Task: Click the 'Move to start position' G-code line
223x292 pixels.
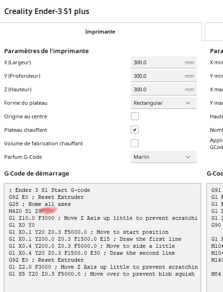Action: 88,232
